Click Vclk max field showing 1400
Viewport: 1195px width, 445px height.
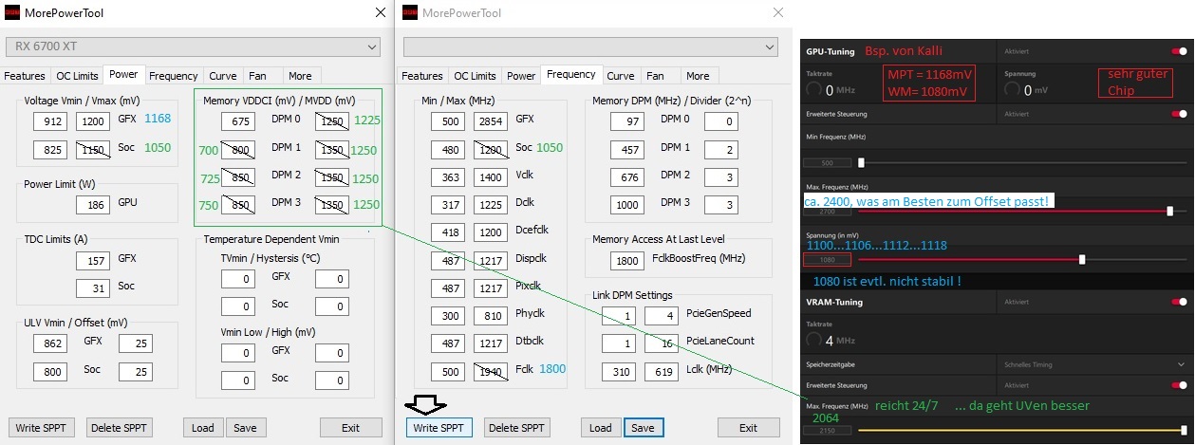pyautogui.click(x=491, y=176)
